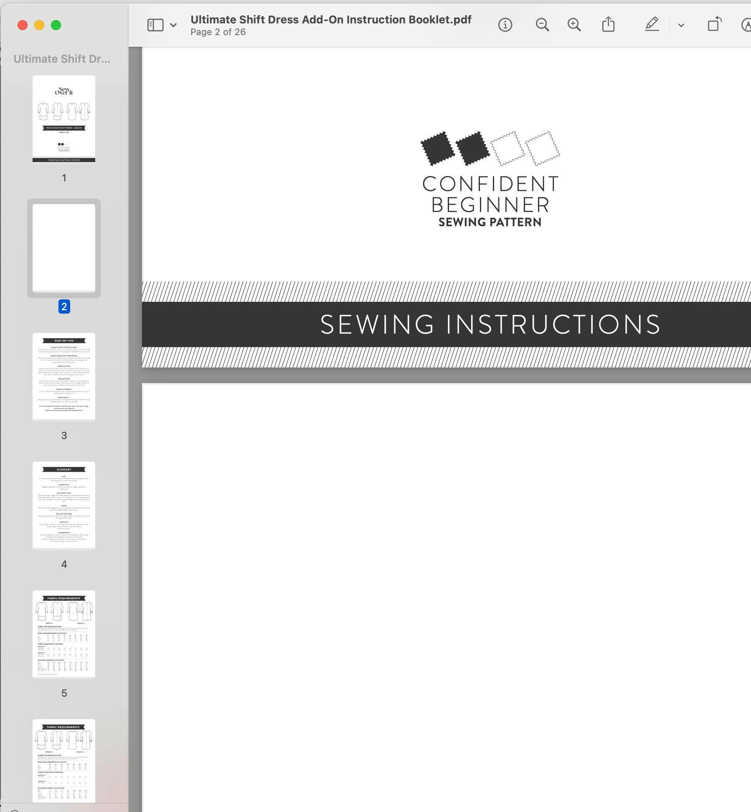Open page 1 cover thumbnail
Screen dimensions: 751x812
point(64,119)
